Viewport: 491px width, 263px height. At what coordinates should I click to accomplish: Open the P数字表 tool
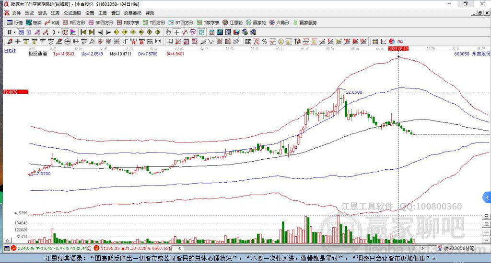click(128, 22)
